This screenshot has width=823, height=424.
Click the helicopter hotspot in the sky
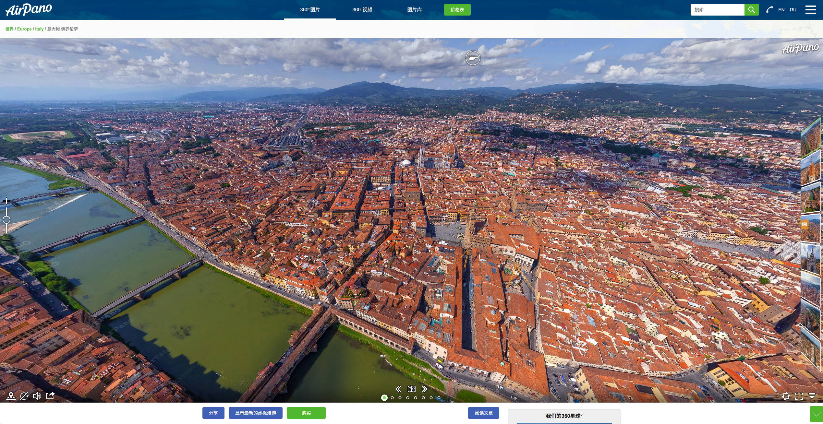pos(473,58)
